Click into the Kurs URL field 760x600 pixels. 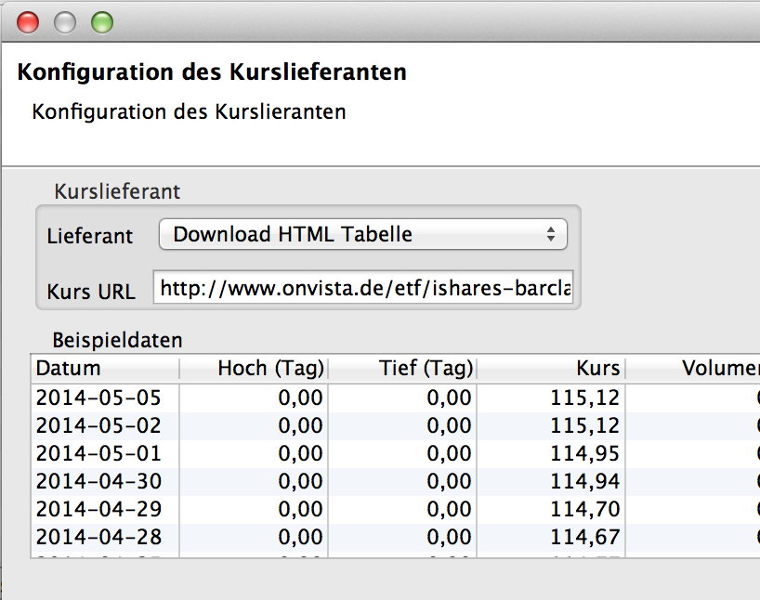click(x=366, y=289)
